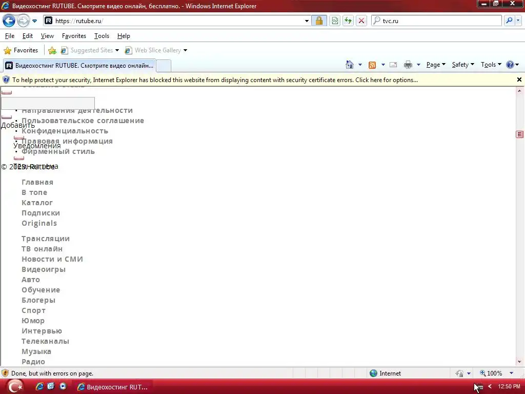Open the Подписки link

click(x=41, y=213)
